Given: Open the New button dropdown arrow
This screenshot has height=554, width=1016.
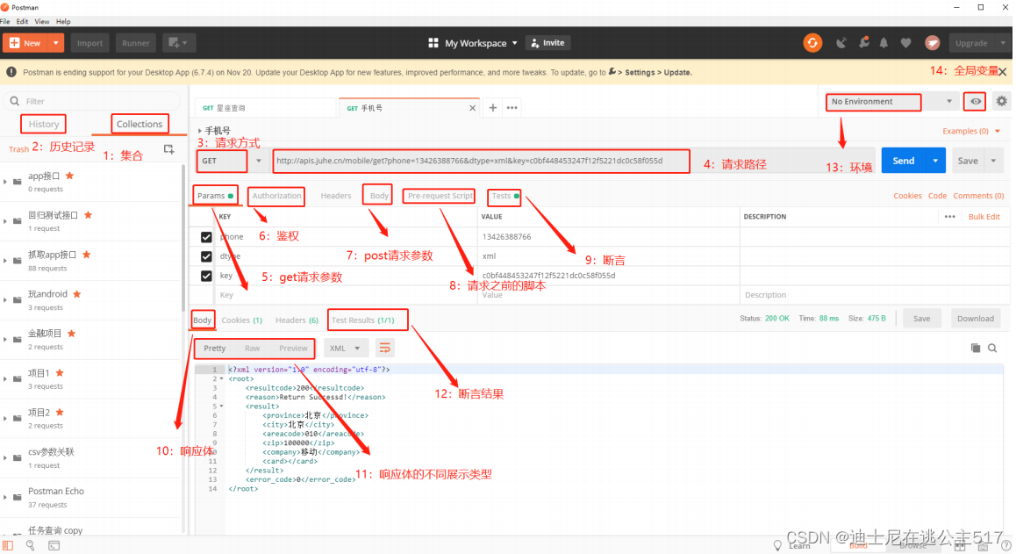Looking at the screenshot, I should [x=56, y=43].
